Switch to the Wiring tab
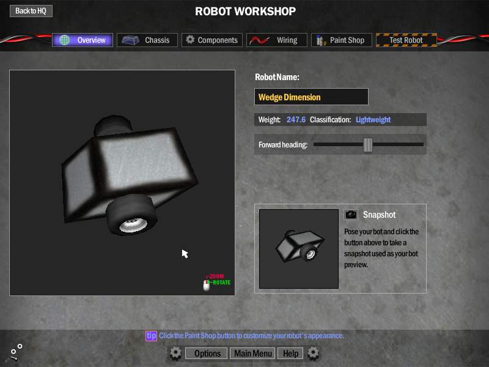The image size is (489, 367). tap(276, 40)
